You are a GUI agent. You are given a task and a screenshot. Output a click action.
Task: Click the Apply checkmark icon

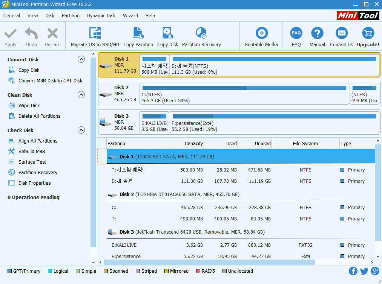click(x=11, y=33)
